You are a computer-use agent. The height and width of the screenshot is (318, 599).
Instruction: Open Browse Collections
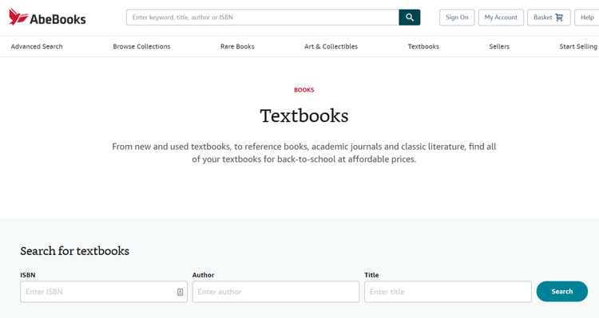[x=141, y=46]
